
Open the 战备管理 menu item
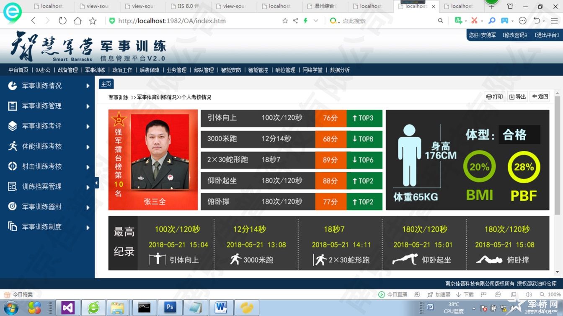(x=67, y=70)
